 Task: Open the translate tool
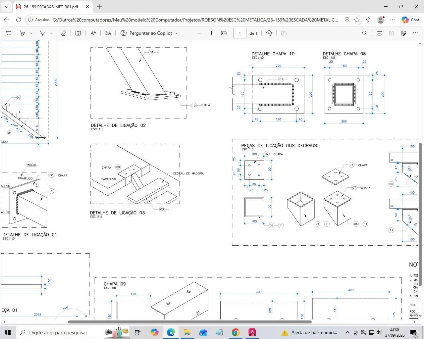coord(108,33)
